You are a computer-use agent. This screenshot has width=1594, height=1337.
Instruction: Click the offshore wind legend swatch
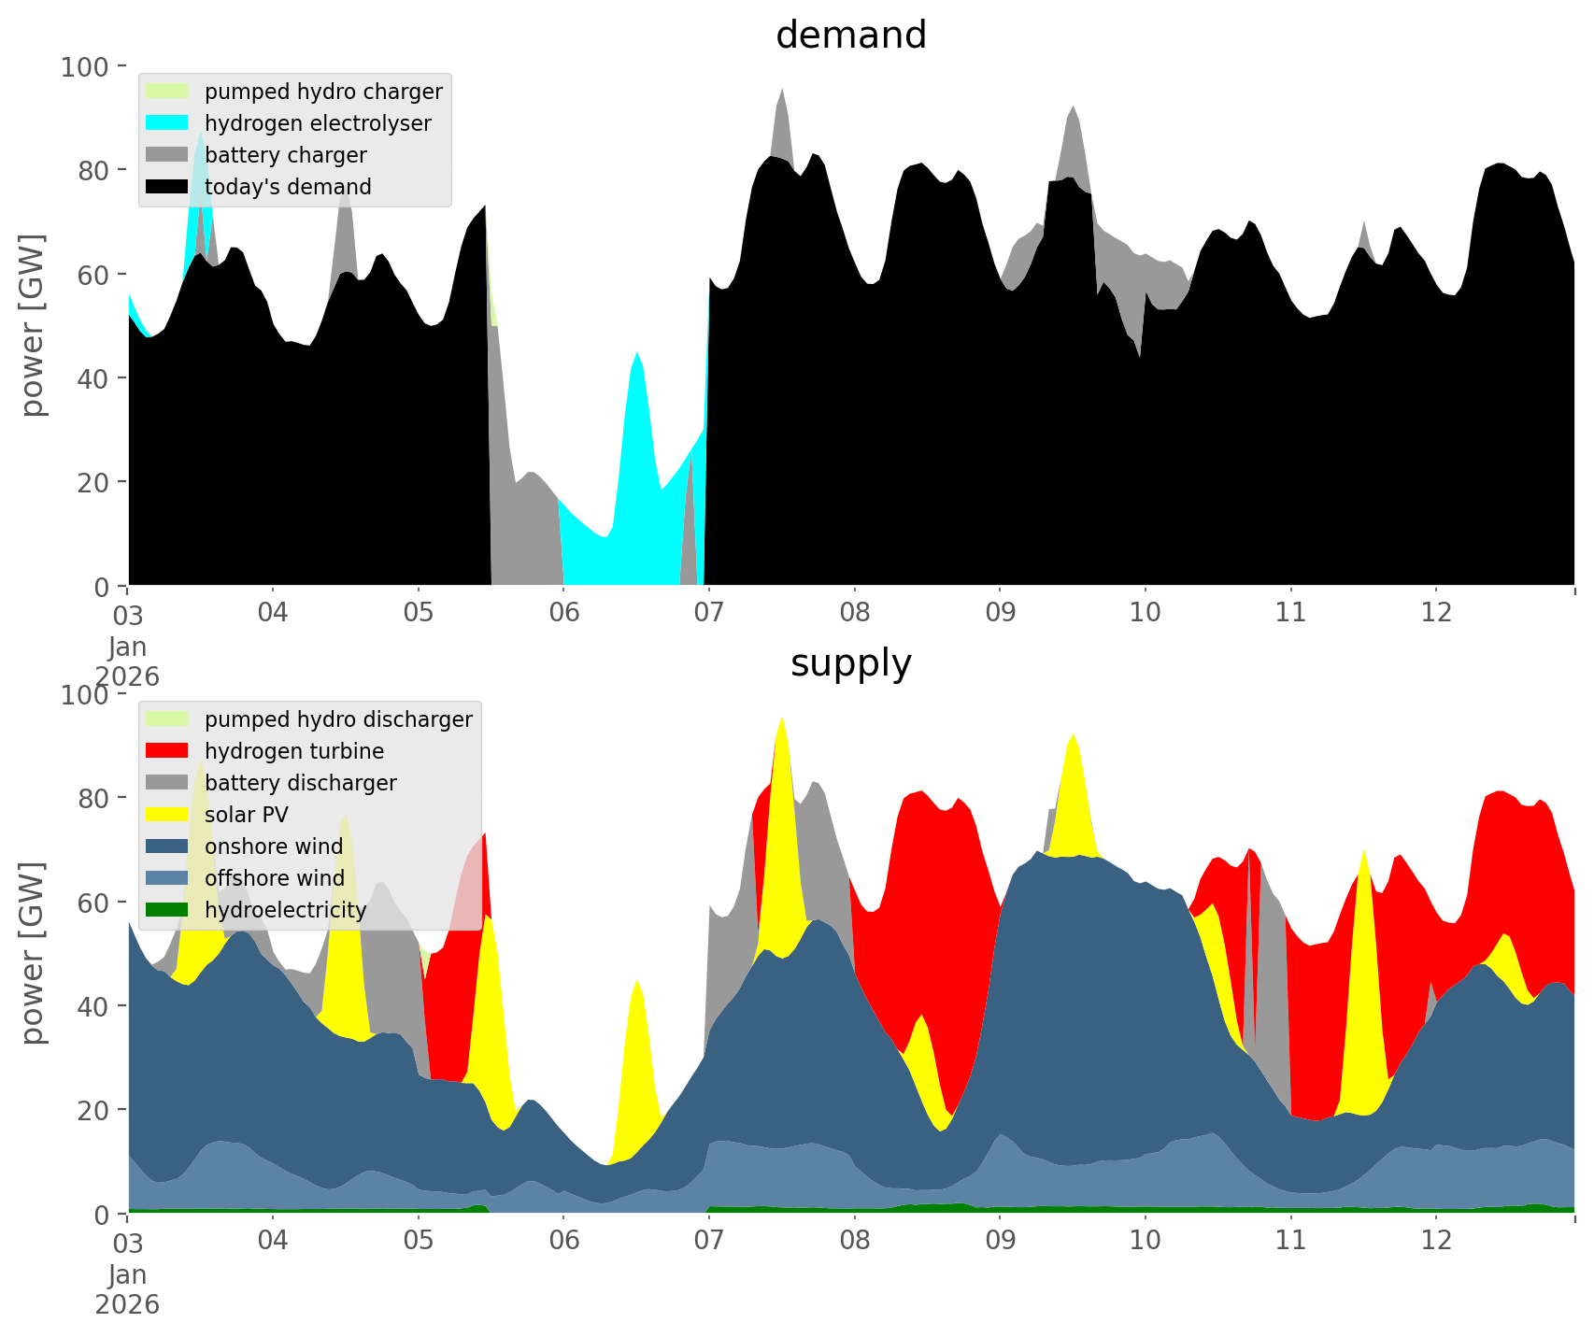click(167, 878)
